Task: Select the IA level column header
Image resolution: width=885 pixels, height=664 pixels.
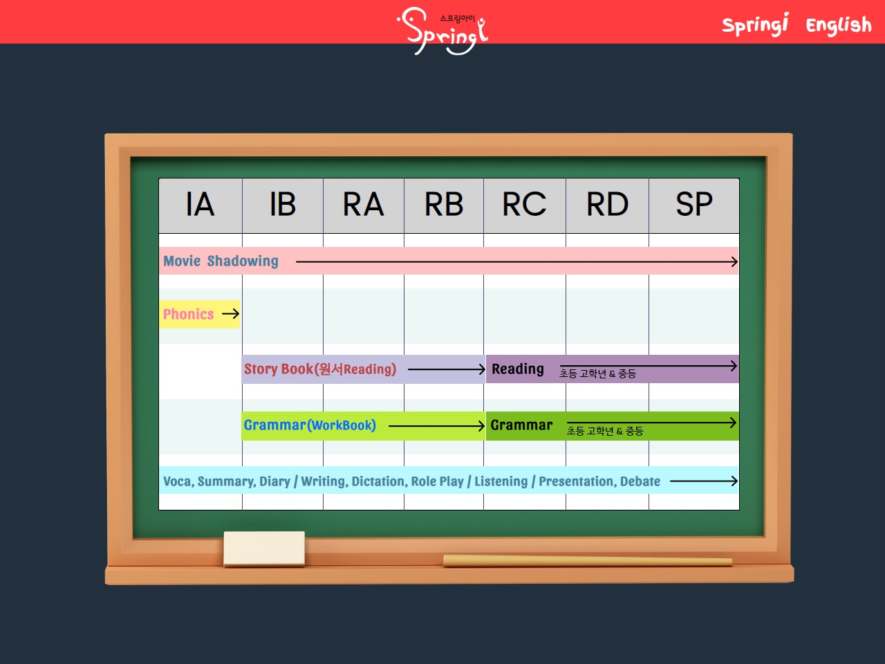Action: tap(201, 205)
